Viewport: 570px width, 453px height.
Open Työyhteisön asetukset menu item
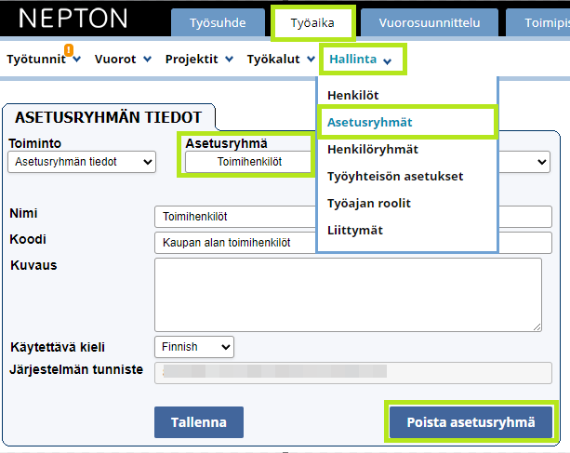[x=395, y=176]
